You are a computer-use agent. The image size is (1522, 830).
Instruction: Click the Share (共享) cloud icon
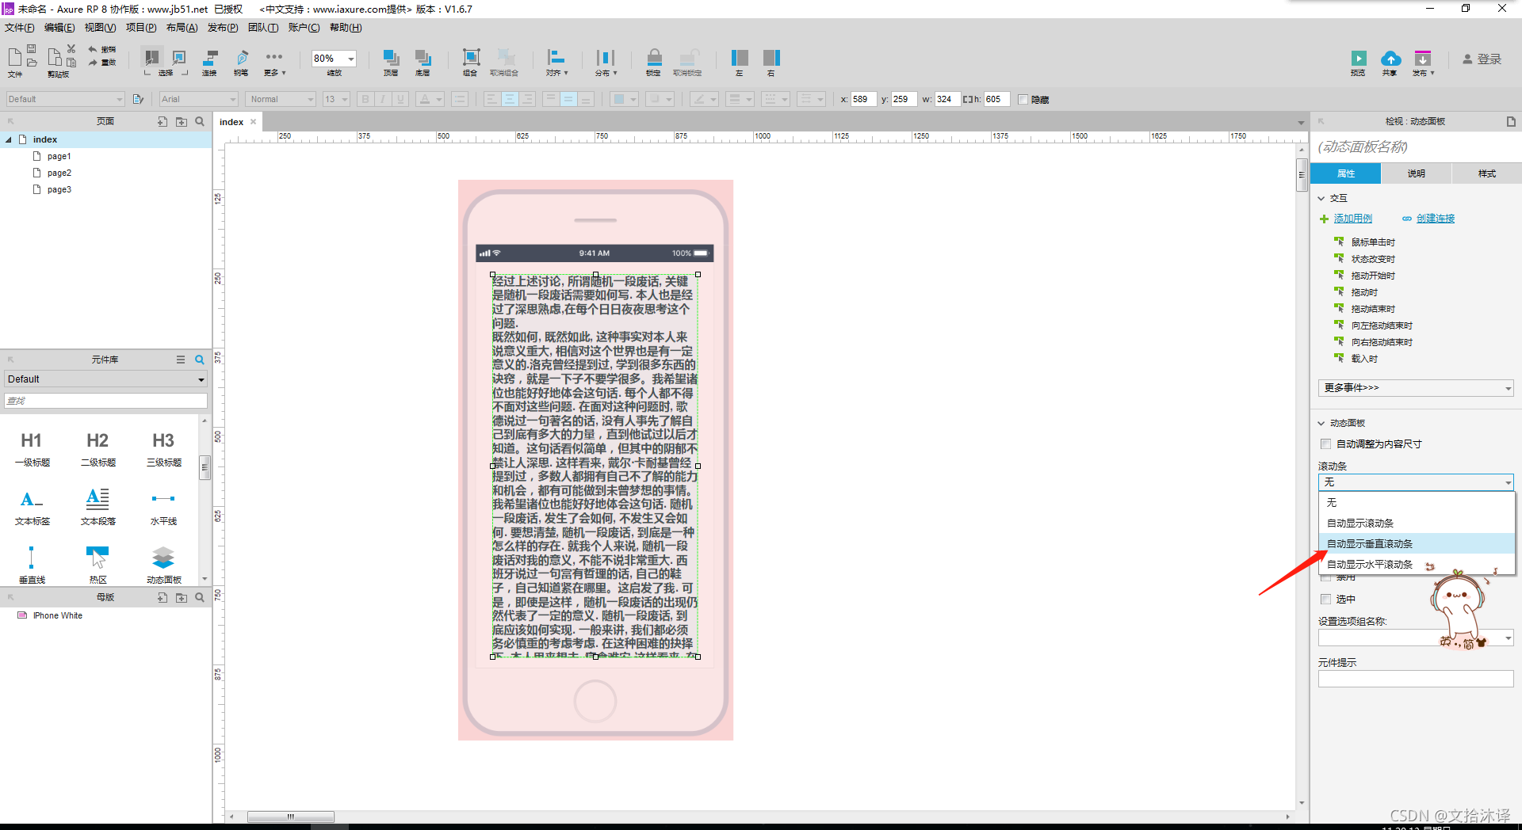click(x=1390, y=59)
